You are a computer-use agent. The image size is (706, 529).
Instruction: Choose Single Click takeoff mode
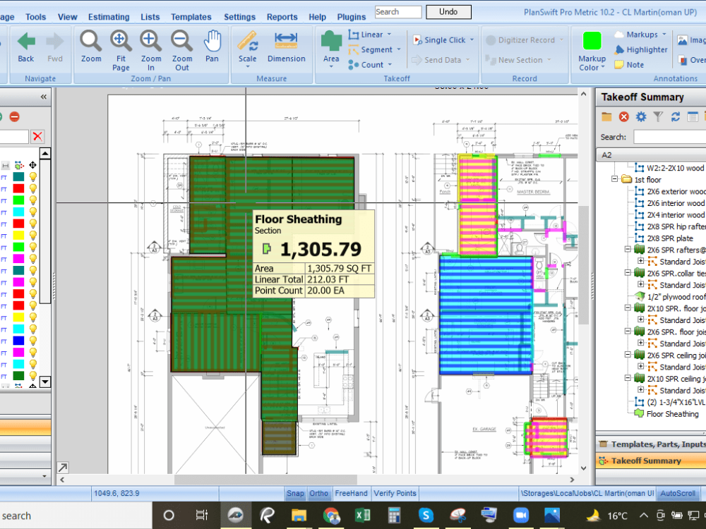point(439,40)
